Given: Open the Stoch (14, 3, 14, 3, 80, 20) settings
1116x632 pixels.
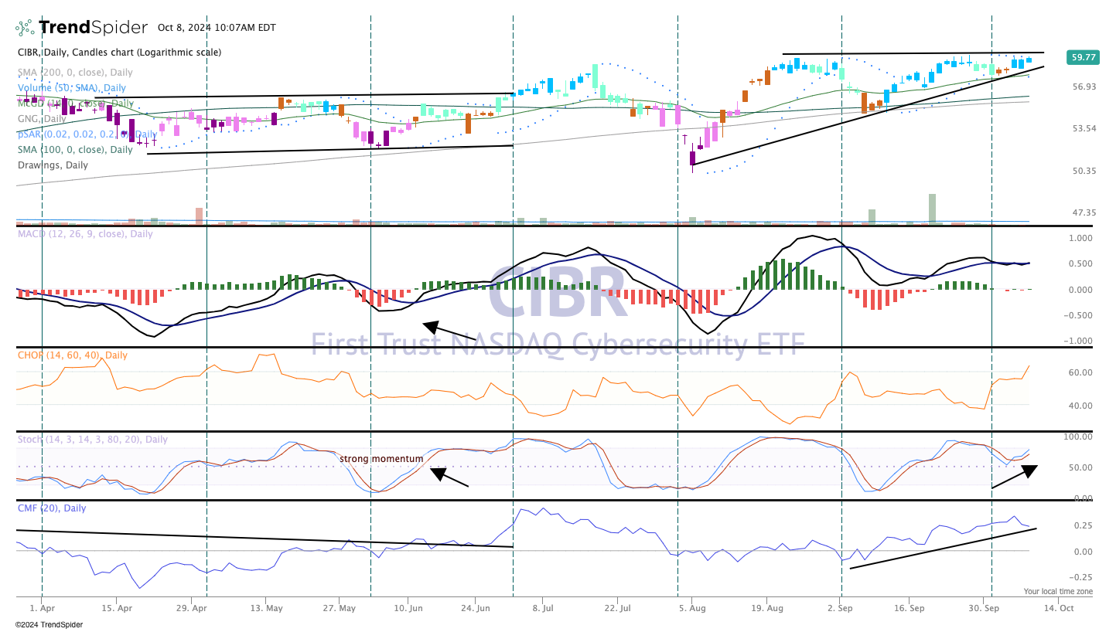Looking at the screenshot, I should click(x=92, y=440).
